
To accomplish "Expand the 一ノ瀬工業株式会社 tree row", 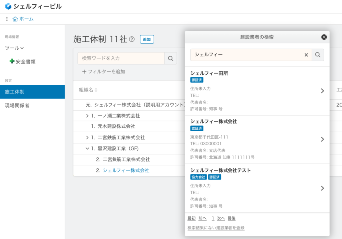I will (x=87, y=116).
